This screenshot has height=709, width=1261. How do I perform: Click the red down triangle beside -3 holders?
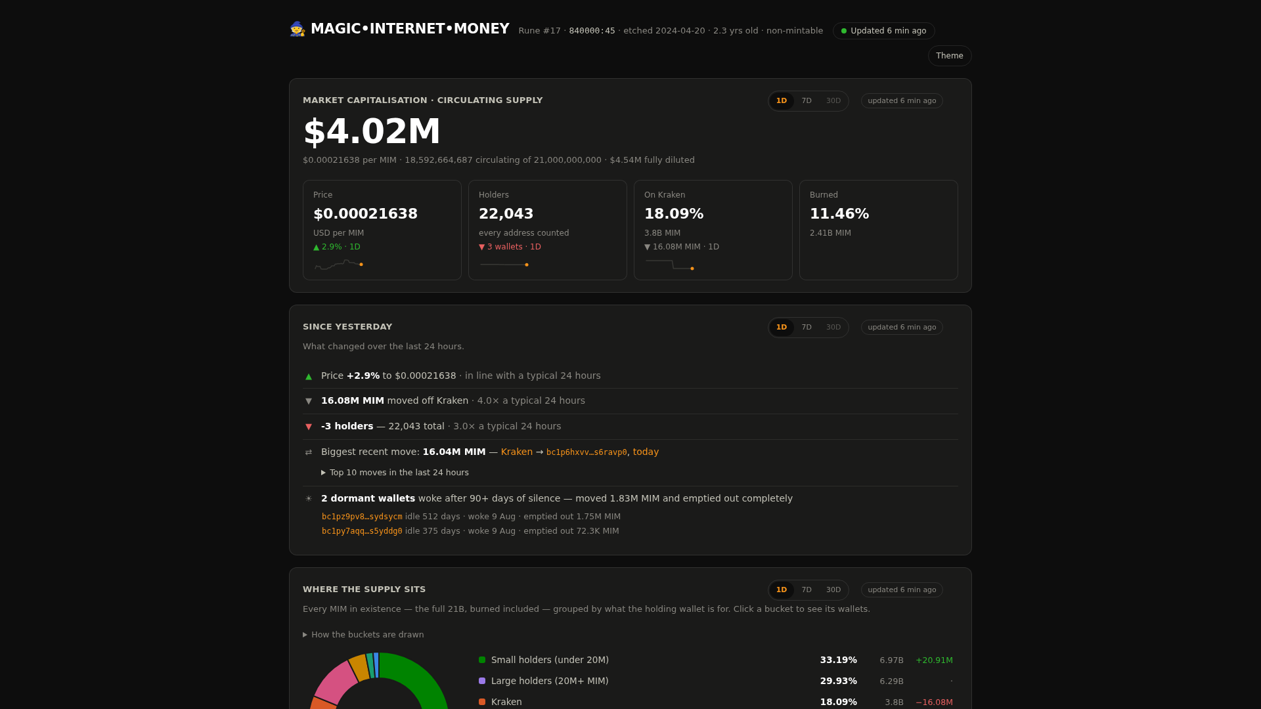[309, 427]
